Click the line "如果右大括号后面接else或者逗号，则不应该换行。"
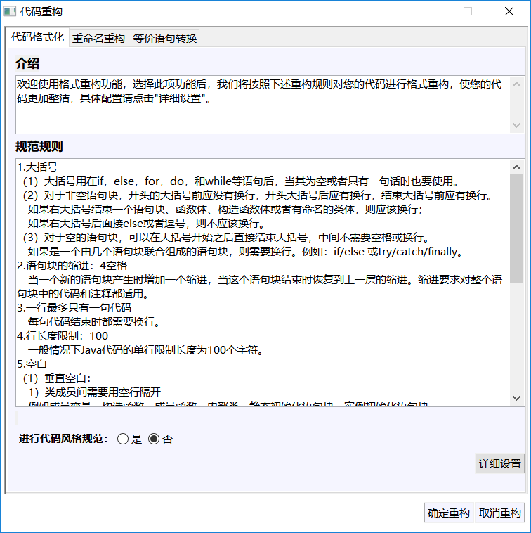This screenshot has height=533, width=531. 146,224
